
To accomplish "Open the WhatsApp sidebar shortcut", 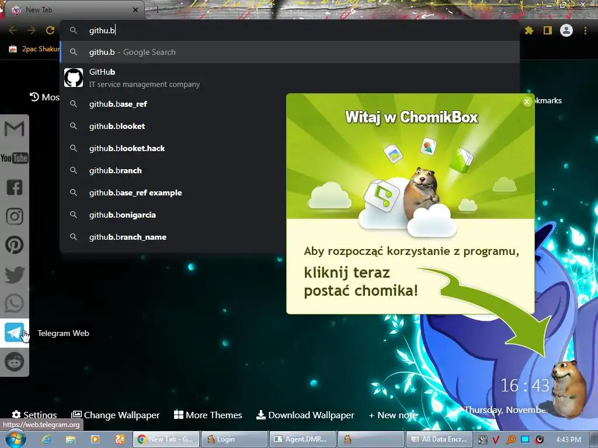I will (14, 303).
